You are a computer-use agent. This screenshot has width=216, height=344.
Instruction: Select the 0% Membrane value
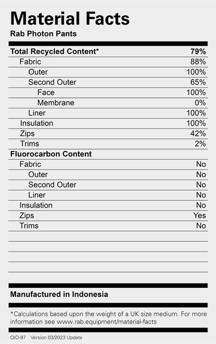(200, 103)
